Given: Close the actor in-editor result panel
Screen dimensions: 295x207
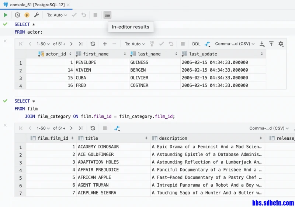Looking at the screenshot, I should click(x=5, y=41).
